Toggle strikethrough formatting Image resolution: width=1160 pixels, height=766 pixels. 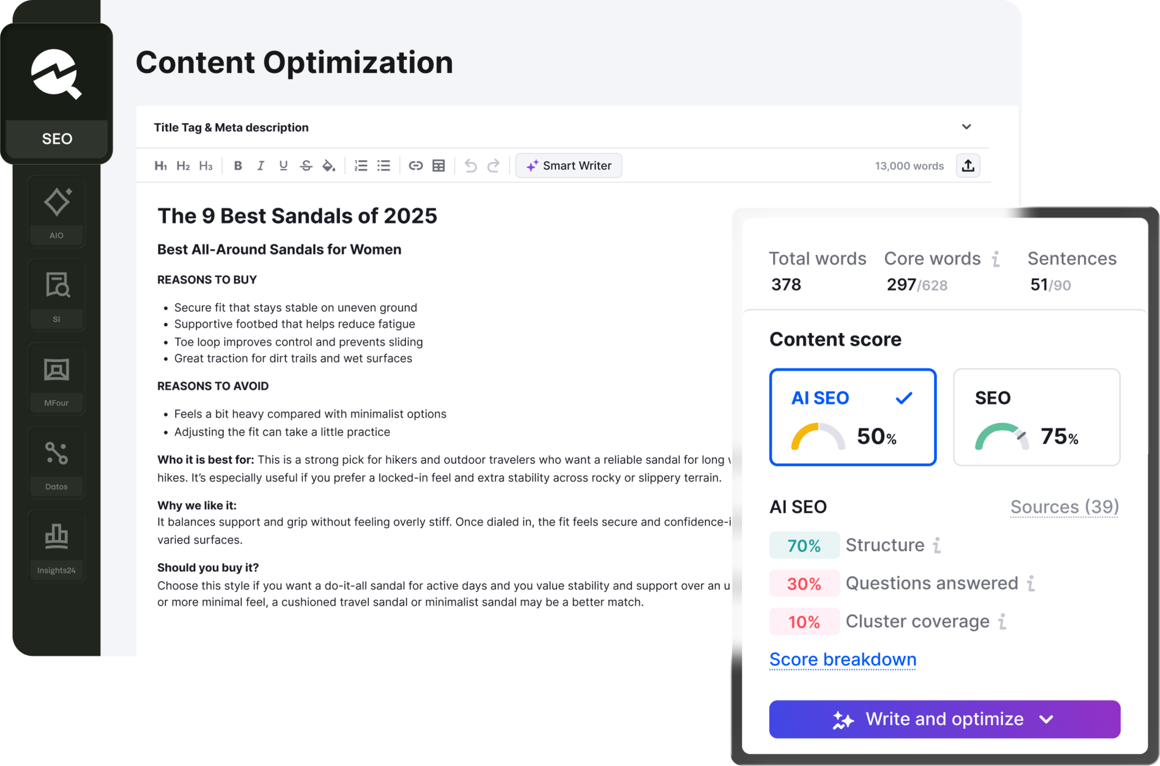click(x=306, y=166)
